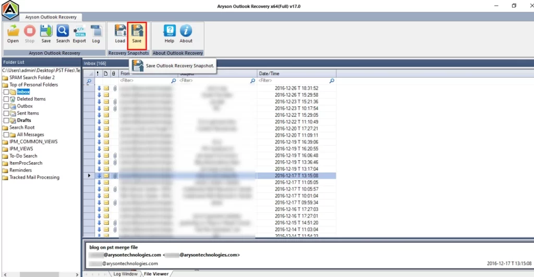Click envelope icon of 2016-12-19 T 16:39:06 row

(x=106, y=142)
